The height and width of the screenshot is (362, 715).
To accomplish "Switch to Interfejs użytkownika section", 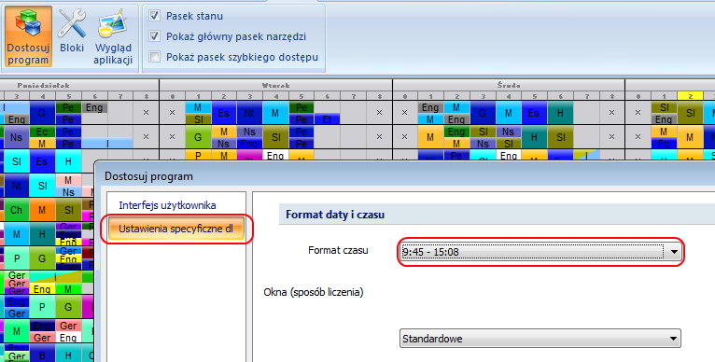I will (167, 205).
